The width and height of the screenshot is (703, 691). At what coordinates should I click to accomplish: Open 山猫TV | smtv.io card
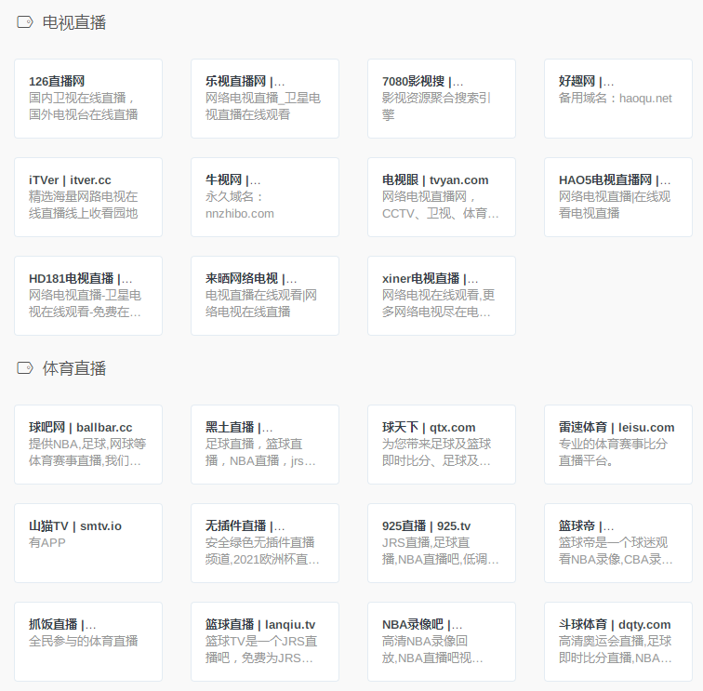tap(88, 543)
